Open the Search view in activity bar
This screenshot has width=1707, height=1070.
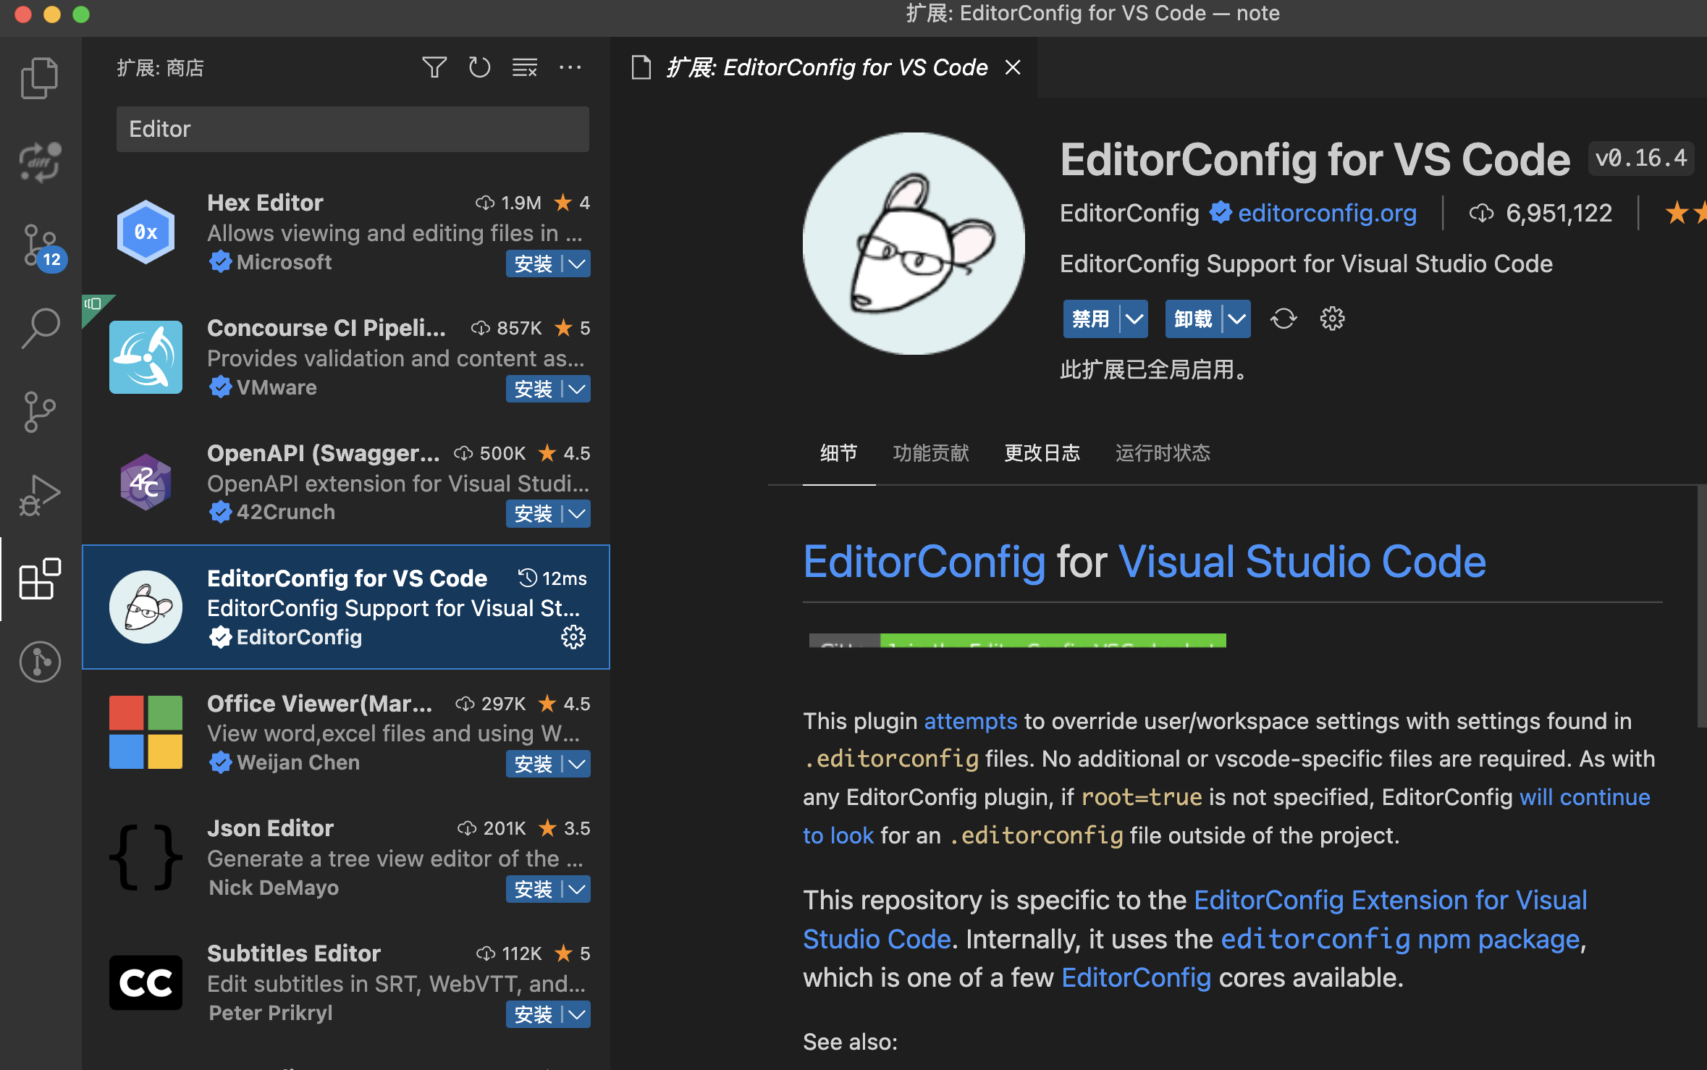click(40, 328)
